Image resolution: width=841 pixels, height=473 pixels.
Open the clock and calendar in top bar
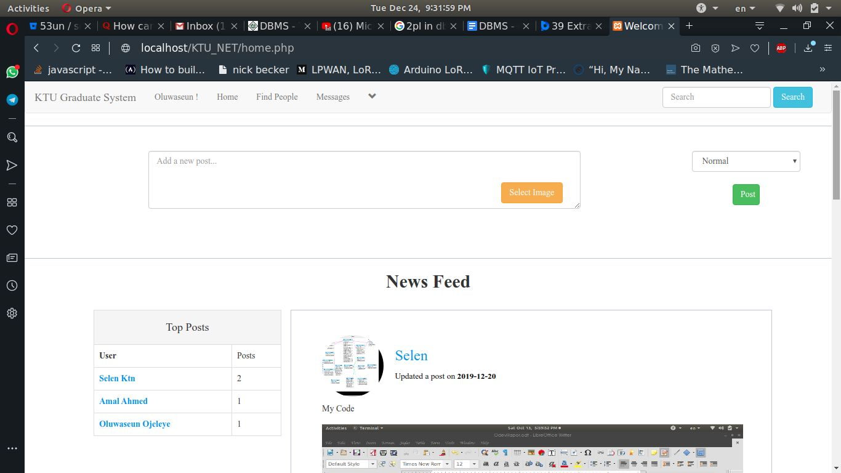pyautogui.click(x=420, y=8)
